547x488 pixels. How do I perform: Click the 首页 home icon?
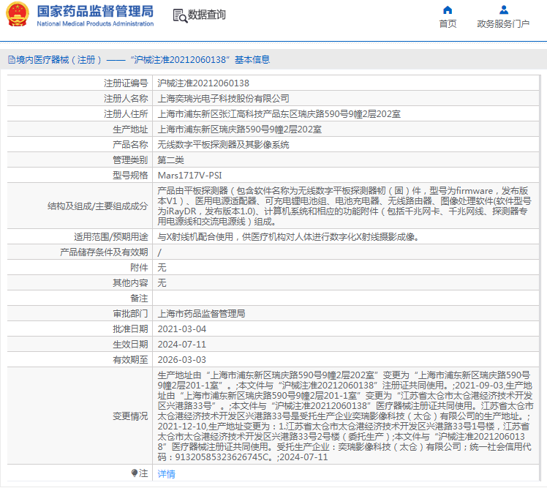point(448,10)
